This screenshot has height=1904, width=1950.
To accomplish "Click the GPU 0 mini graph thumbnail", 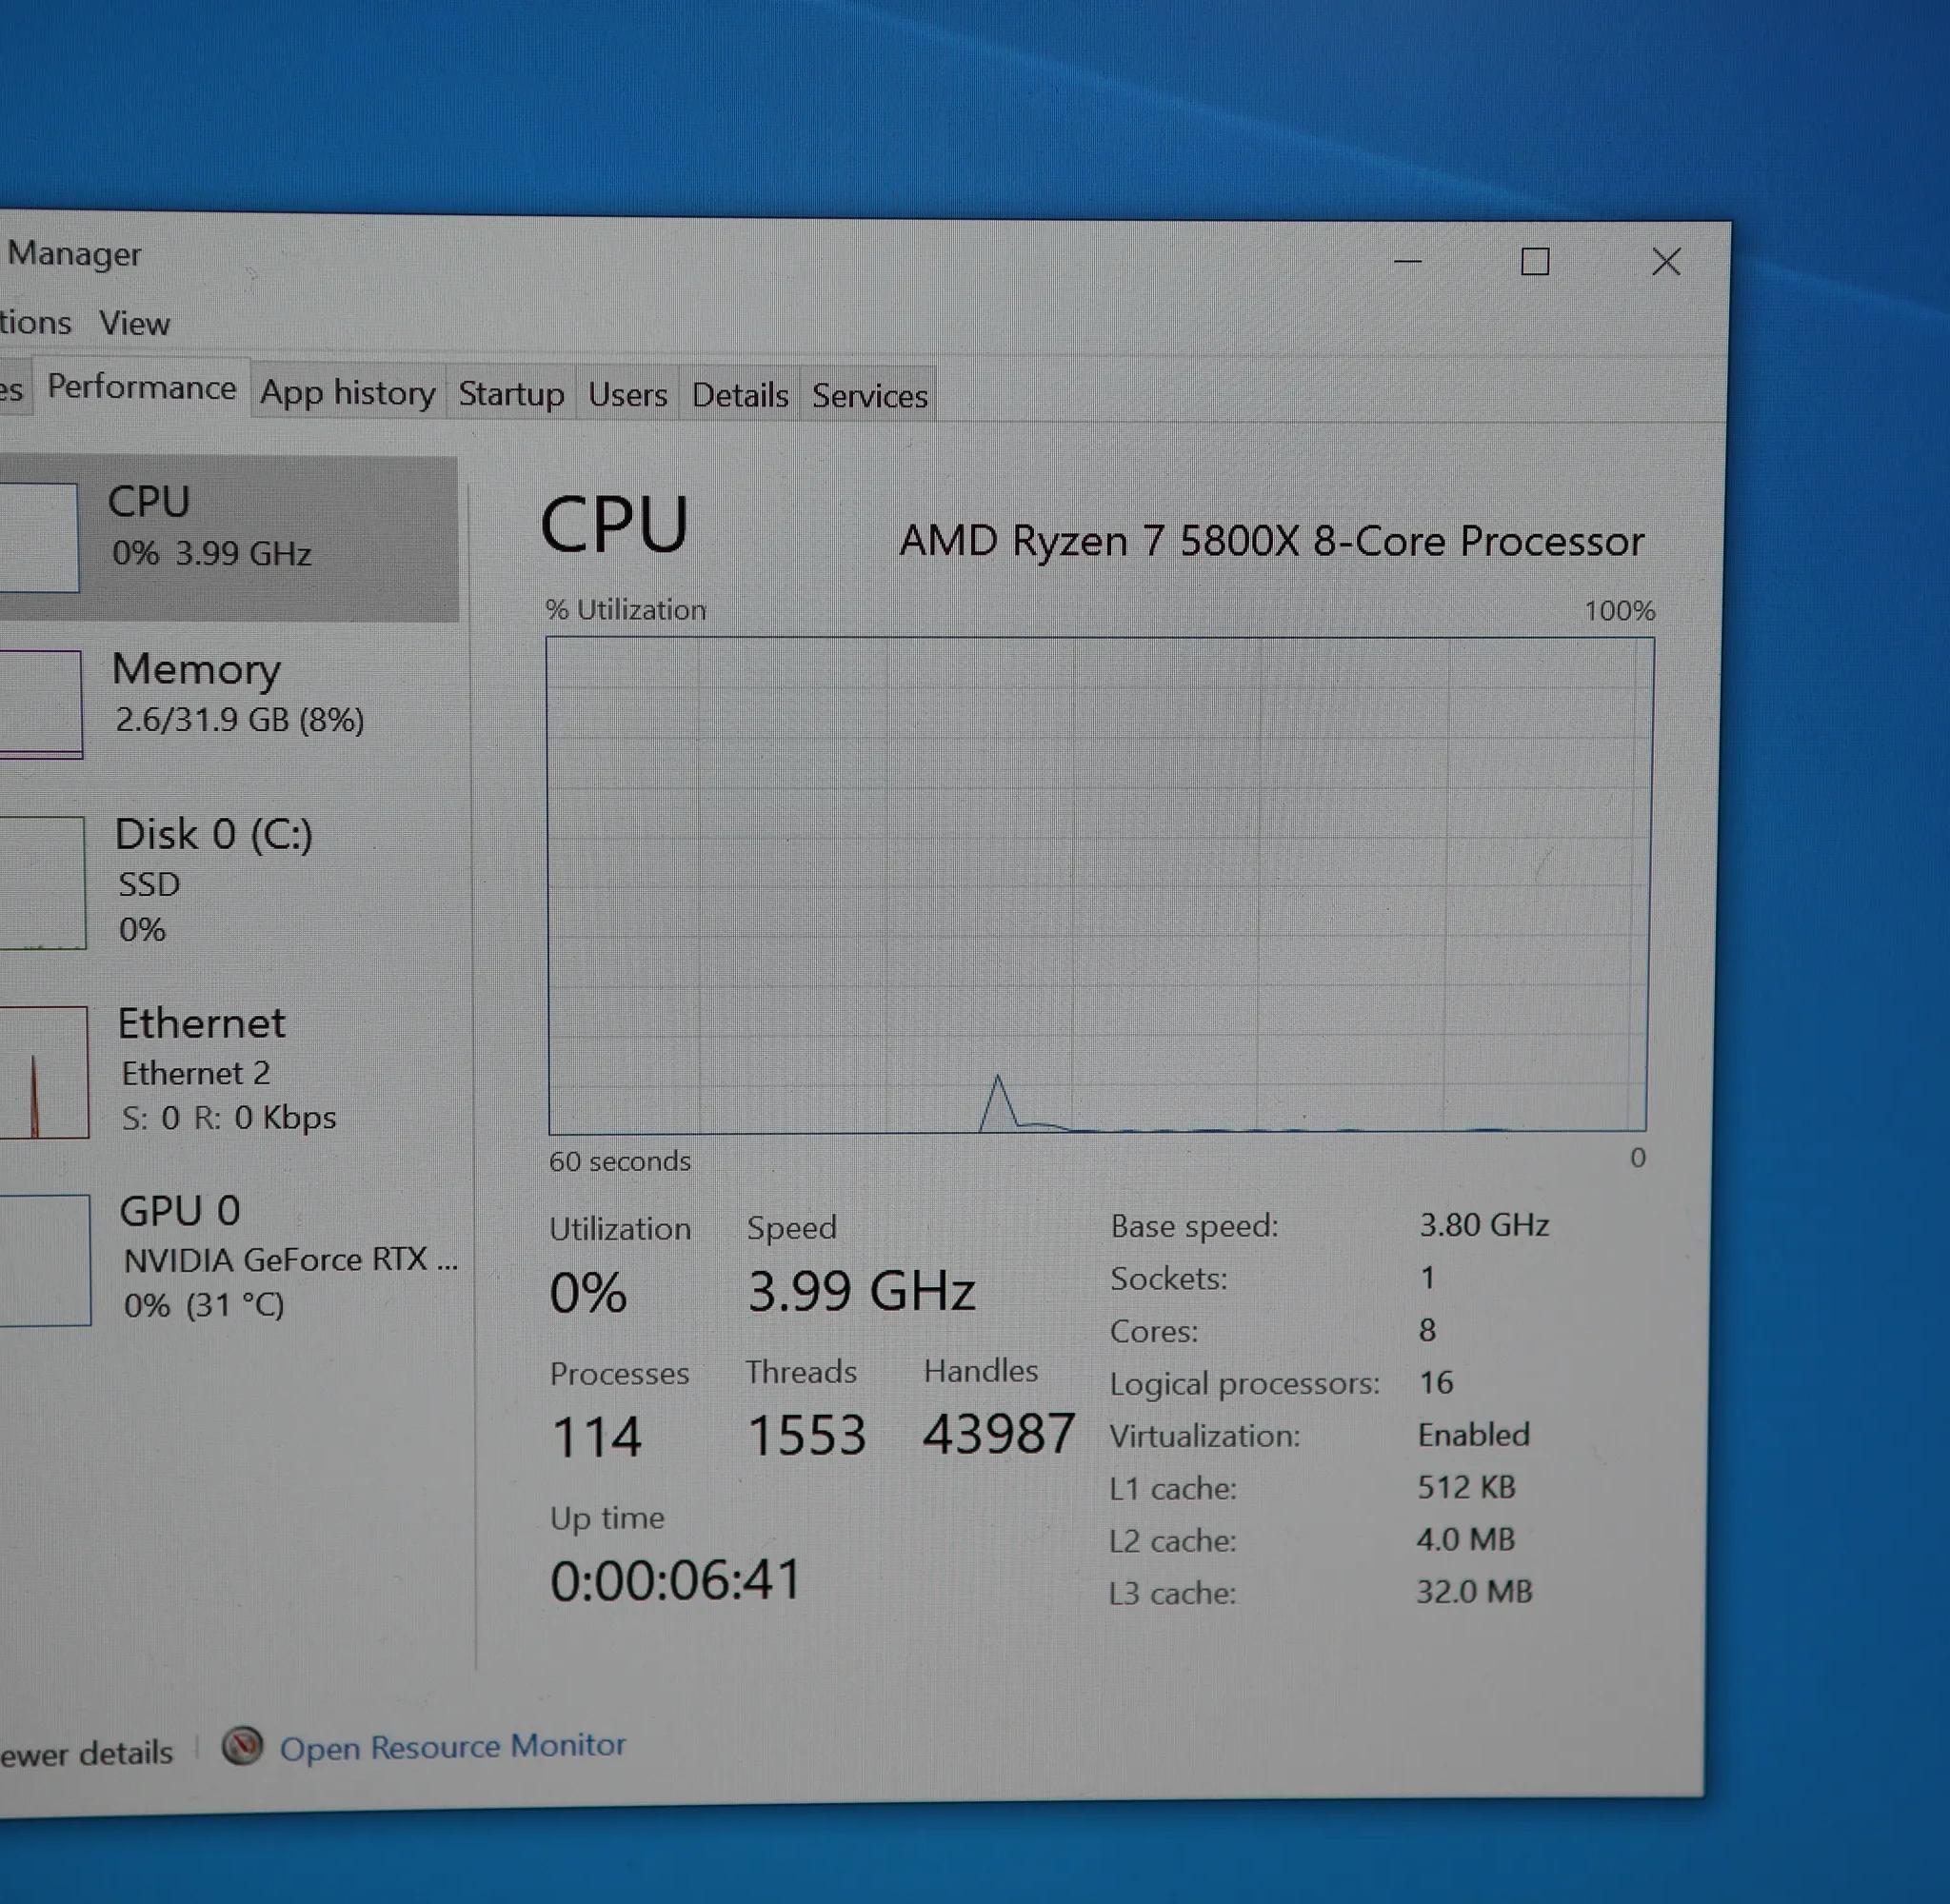I will [x=45, y=1260].
